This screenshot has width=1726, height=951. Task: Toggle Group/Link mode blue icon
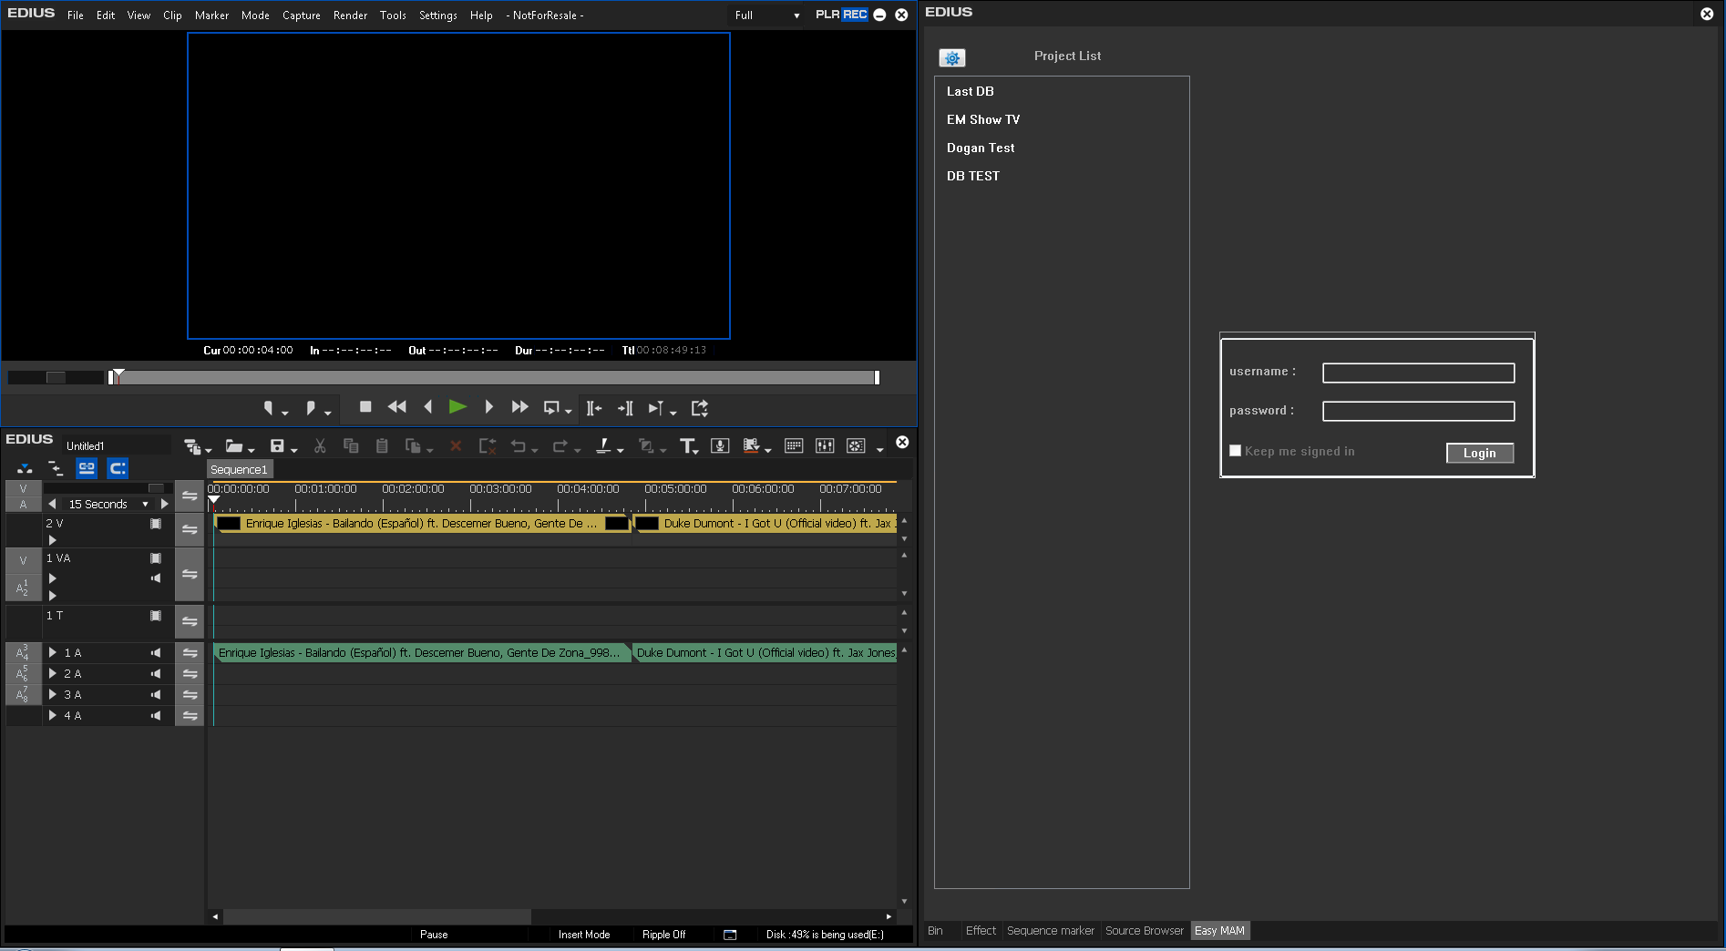click(x=87, y=468)
